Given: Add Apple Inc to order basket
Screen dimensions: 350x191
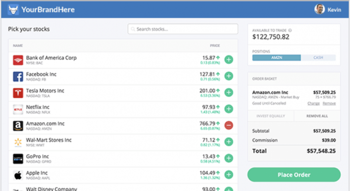Looking at the screenshot, I should pyautogui.click(x=228, y=175).
